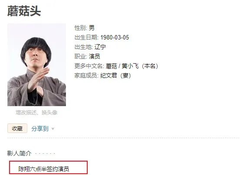Click the 陈翔六点半签约演员 bio text

44,169
